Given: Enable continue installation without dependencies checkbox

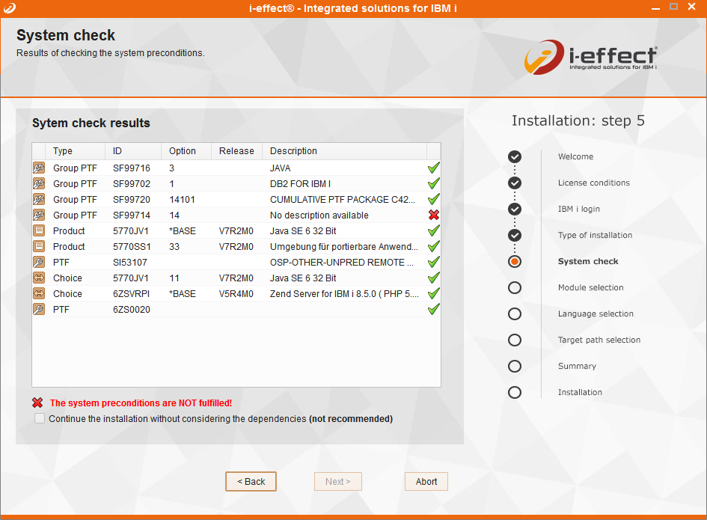Looking at the screenshot, I should [x=40, y=419].
